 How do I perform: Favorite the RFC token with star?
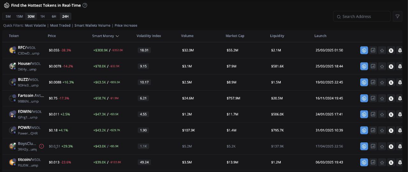pyautogui.click(x=382, y=50)
